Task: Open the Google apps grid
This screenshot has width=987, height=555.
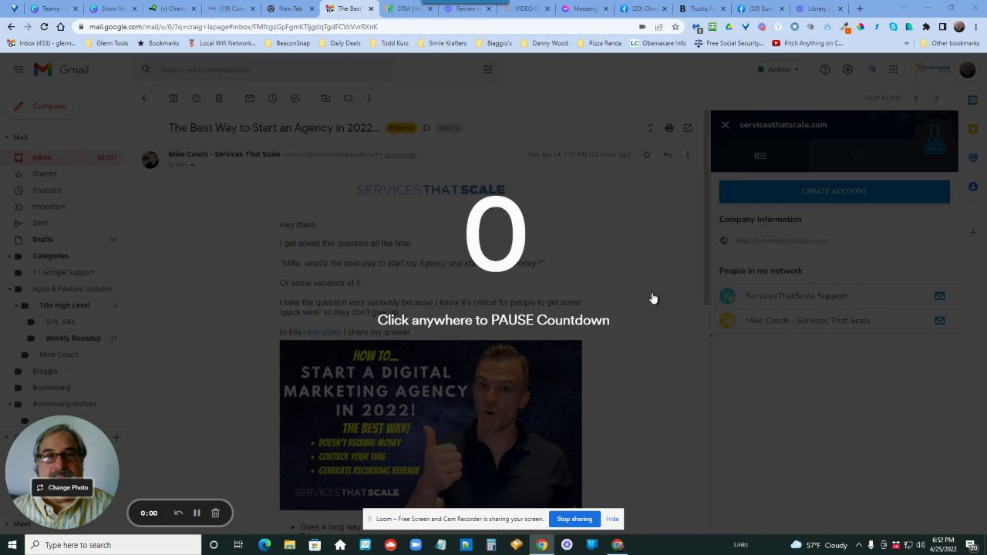Action: (893, 69)
